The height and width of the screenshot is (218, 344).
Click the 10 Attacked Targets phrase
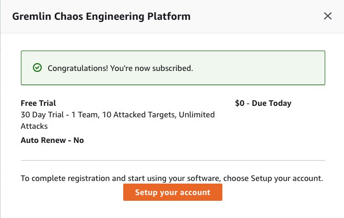(139, 115)
